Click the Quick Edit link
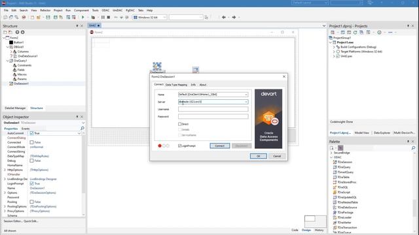419x235 pixels. 31,221
